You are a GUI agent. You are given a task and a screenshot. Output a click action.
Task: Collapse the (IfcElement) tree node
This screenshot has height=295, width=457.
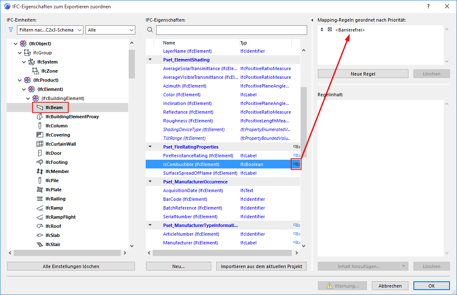click(24, 89)
